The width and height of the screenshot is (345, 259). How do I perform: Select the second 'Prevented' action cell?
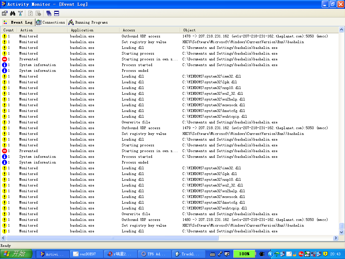pos(28,151)
